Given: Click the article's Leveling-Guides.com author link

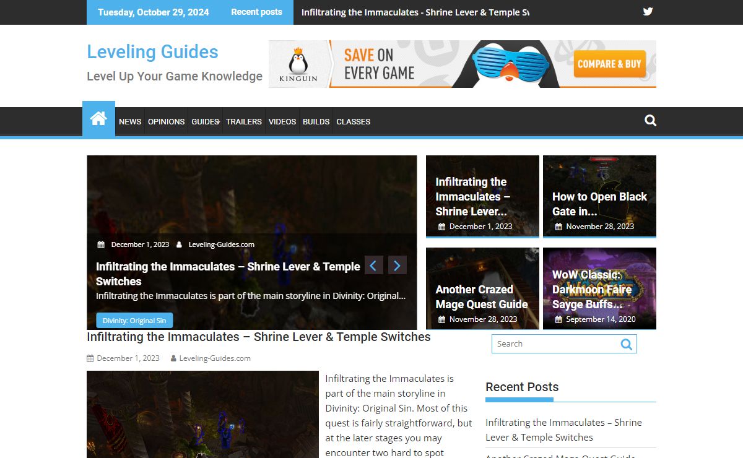Looking at the screenshot, I should click(x=215, y=358).
